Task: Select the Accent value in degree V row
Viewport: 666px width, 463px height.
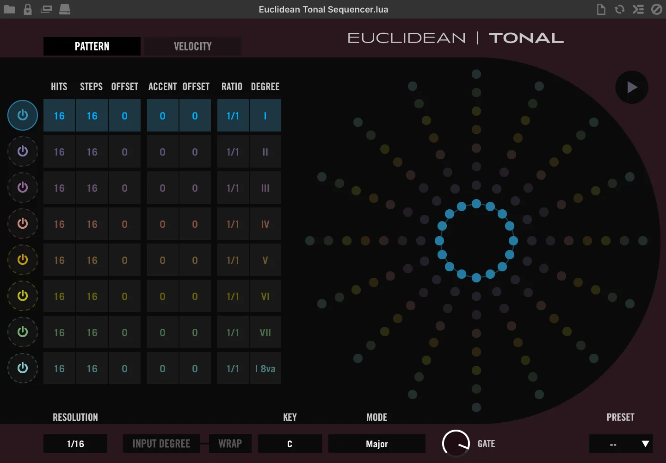Action: click(x=163, y=260)
